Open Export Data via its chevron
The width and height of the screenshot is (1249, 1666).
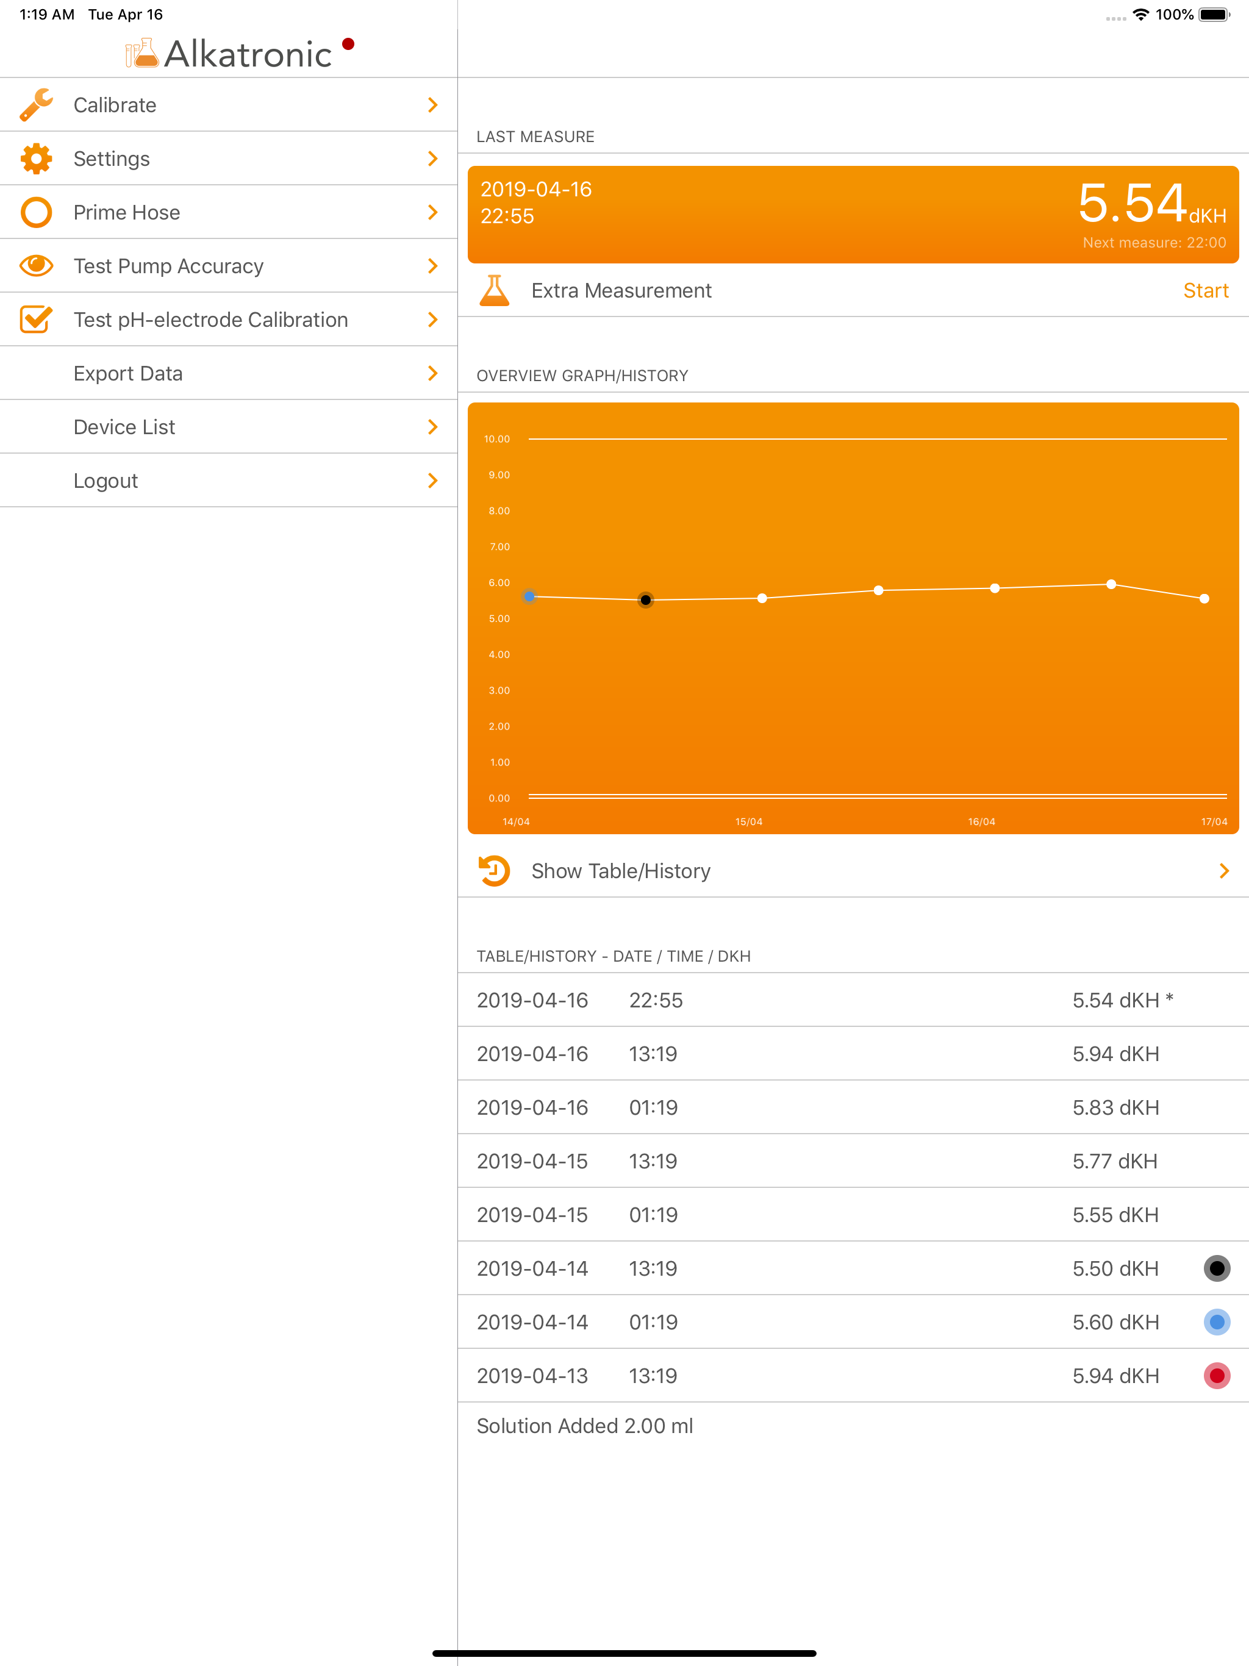432,374
